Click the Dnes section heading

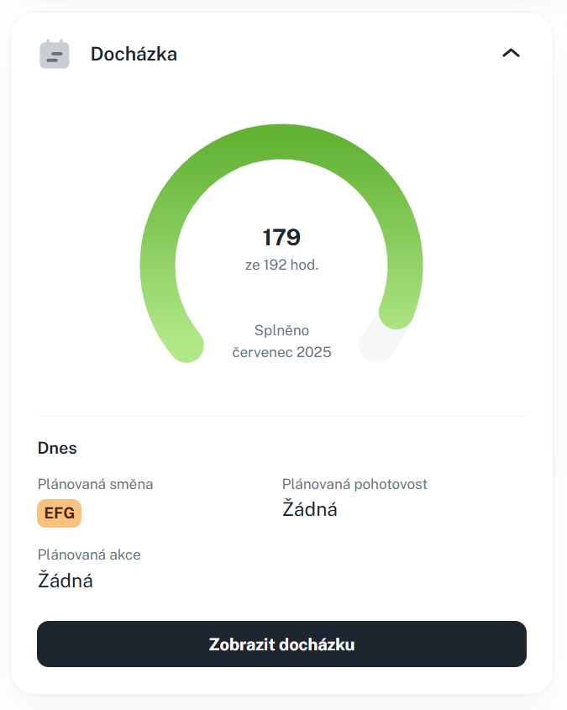click(x=57, y=448)
